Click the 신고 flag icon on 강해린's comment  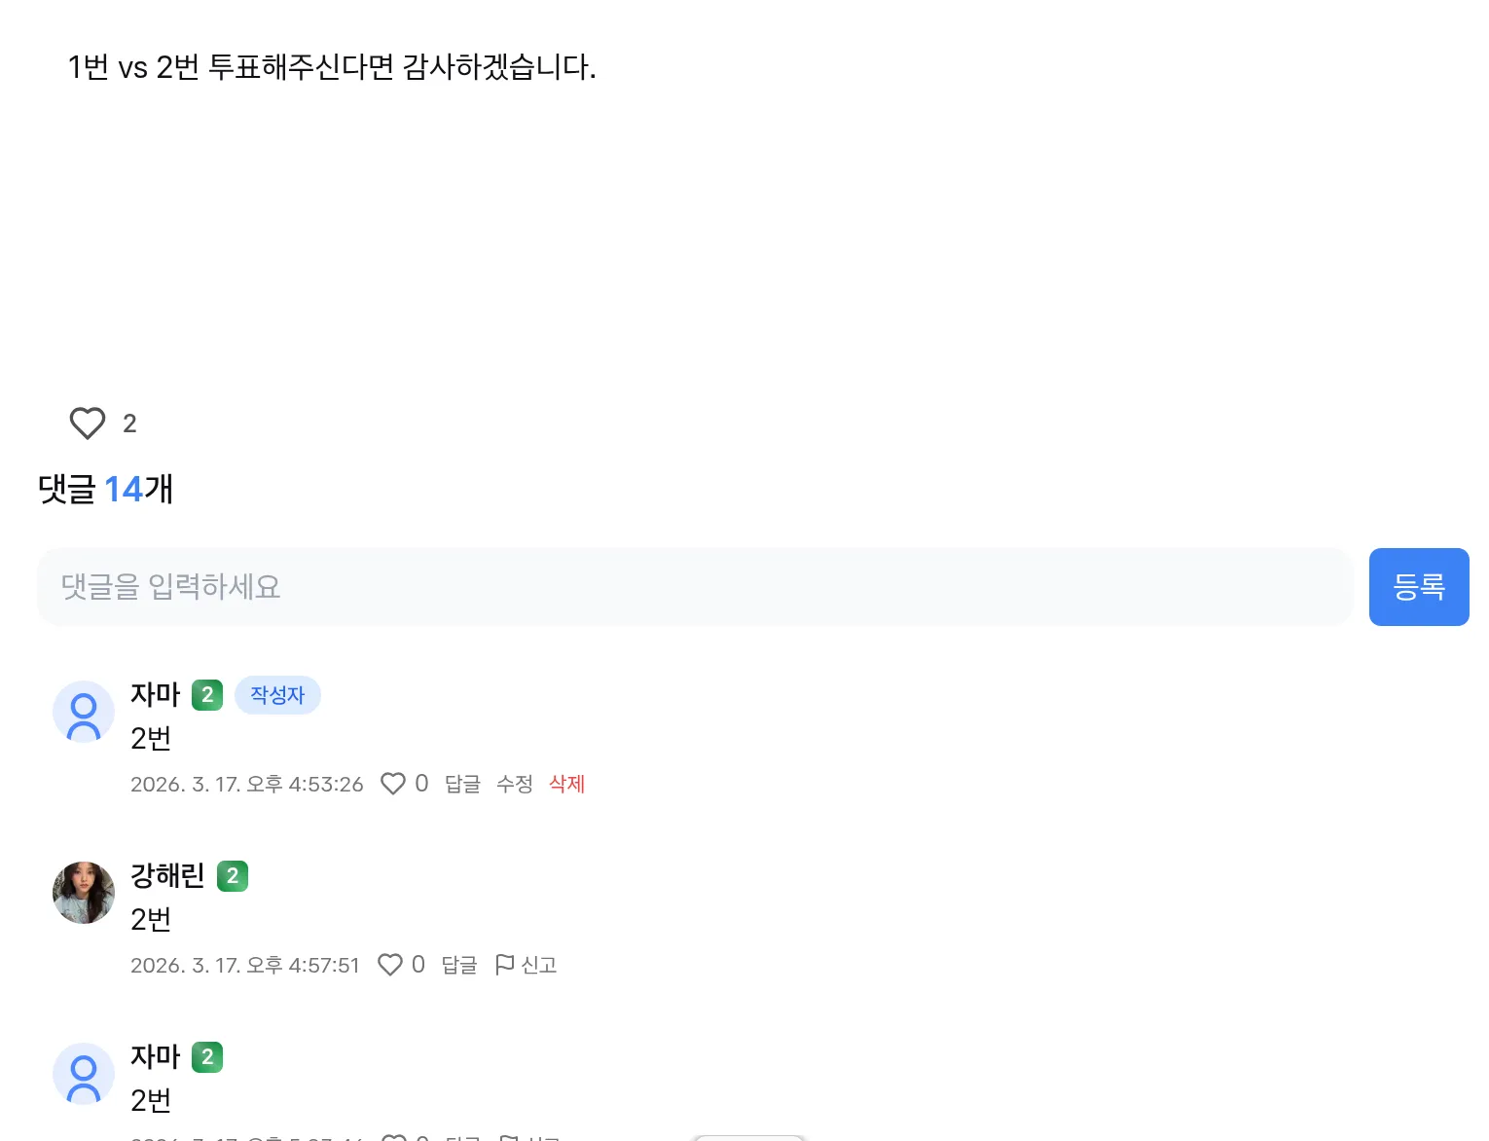(505, 965)
